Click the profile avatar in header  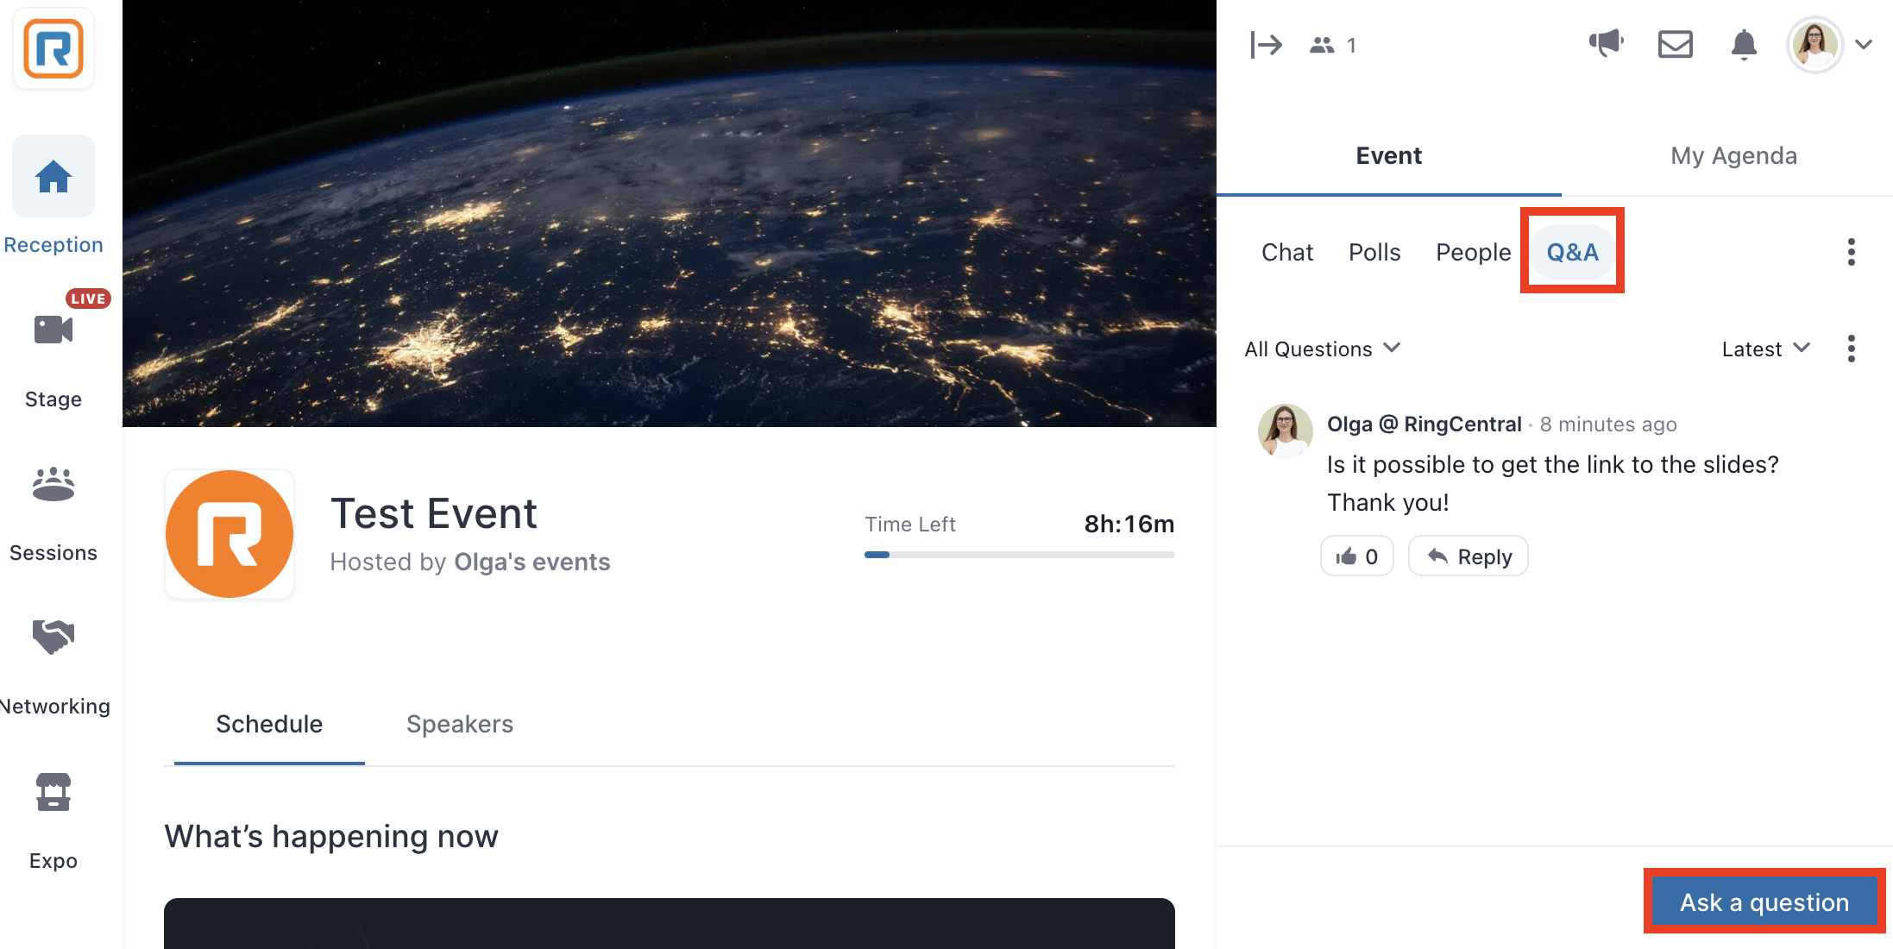(1814, 45)
